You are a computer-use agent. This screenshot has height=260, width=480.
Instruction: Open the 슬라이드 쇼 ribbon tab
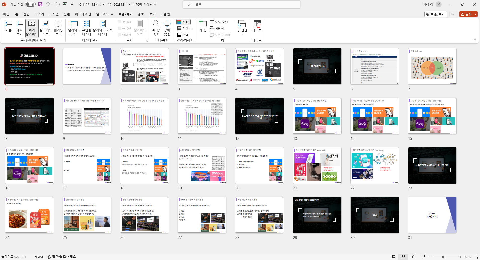tap(105, 14)
